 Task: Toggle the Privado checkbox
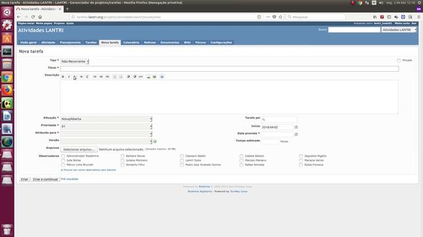point(399,61)
